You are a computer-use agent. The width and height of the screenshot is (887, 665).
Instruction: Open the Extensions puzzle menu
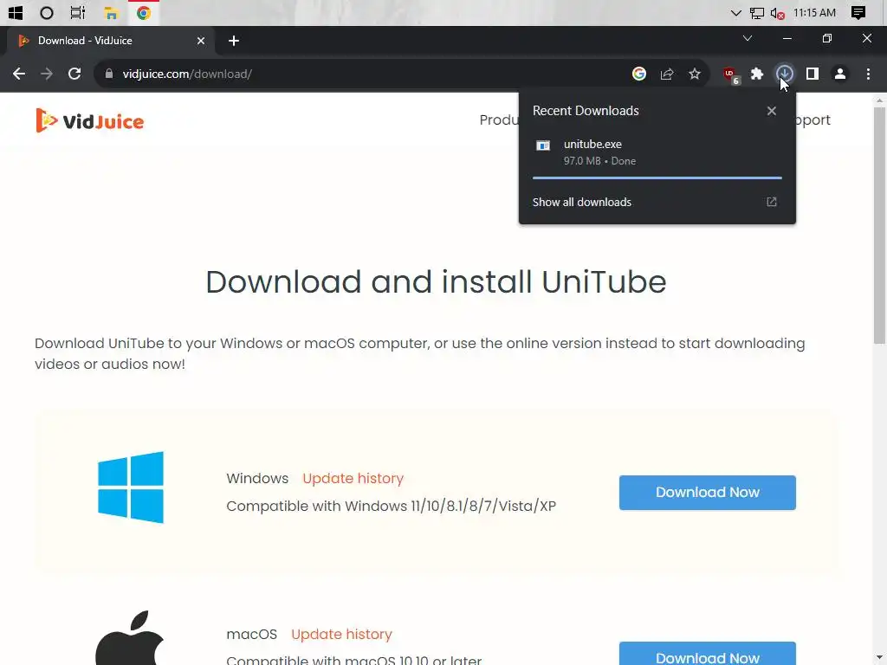coord(757,74)
